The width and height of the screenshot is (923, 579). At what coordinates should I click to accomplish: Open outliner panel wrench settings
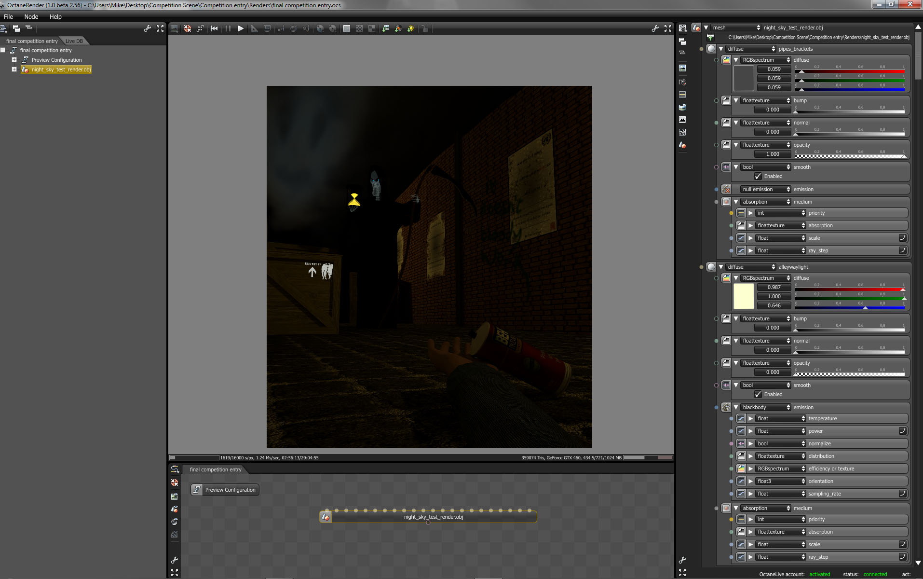click(x=148, y=29)
